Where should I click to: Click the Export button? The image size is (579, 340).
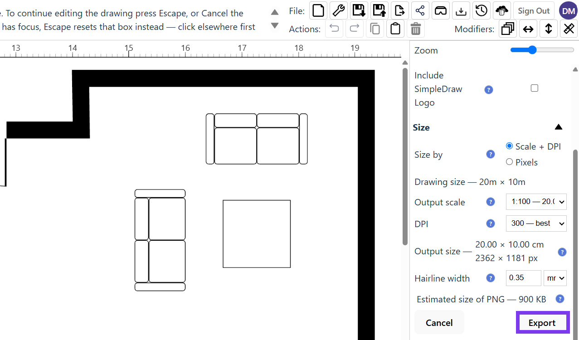tap(542, 323)
